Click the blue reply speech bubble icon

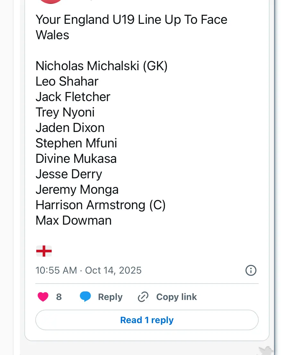point(85,297)
